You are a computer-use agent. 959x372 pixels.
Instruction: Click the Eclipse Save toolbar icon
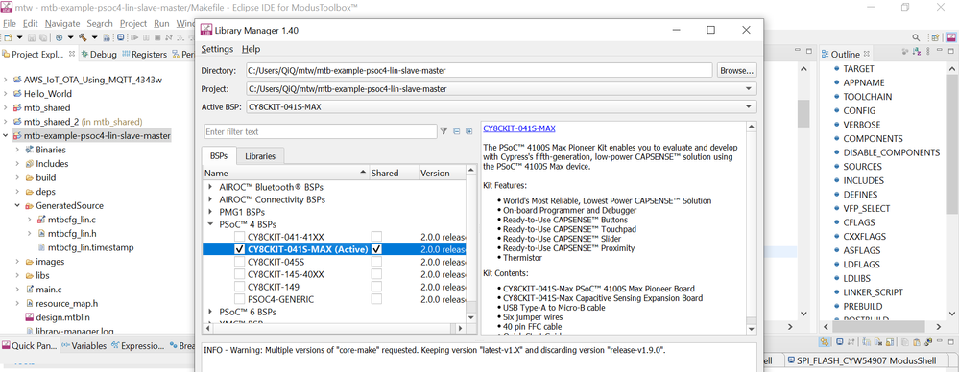click(32, 37)
